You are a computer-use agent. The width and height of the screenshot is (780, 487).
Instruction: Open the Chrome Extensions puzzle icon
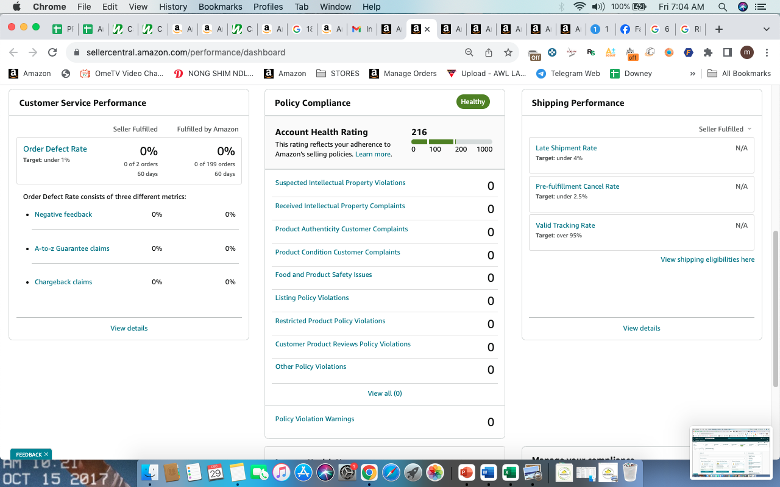point(708,52)
